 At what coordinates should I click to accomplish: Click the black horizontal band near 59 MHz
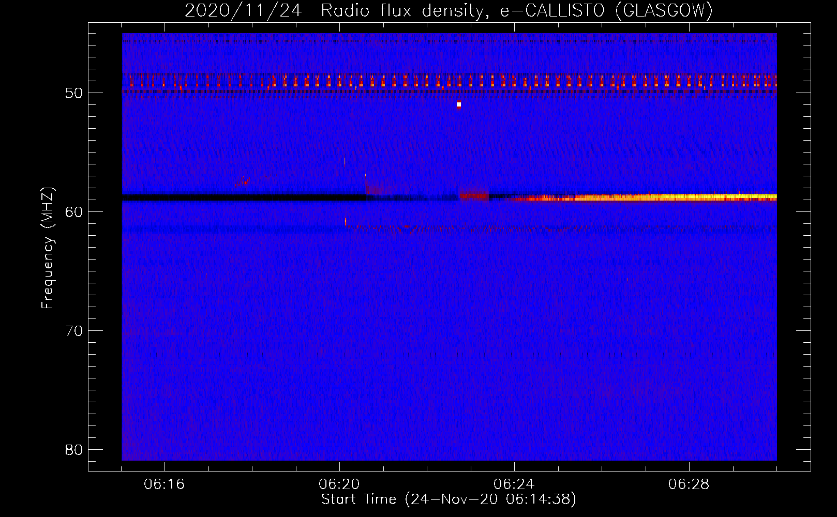click(x=244, y=197)
